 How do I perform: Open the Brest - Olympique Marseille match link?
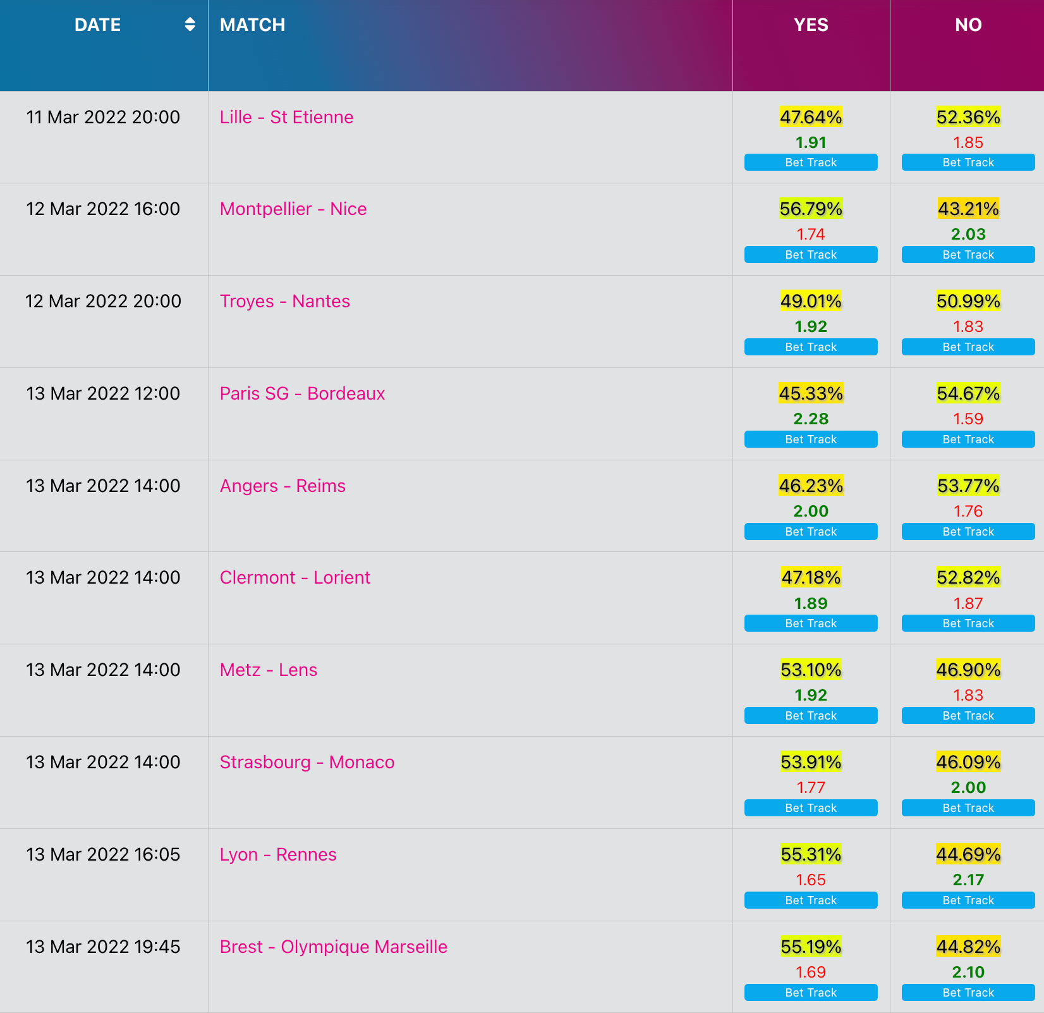334,947
